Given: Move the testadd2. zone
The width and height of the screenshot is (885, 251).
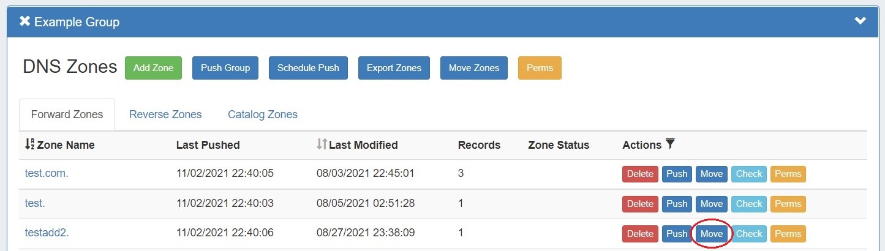Looking at the screenshot, I should (x=712, y=234).
